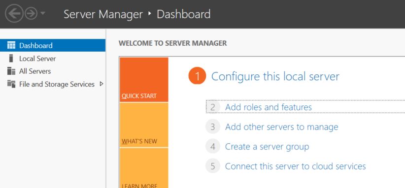Click the Local Server tower icon
The width and height of the screenshot is (405, 188).
[11, 58]
